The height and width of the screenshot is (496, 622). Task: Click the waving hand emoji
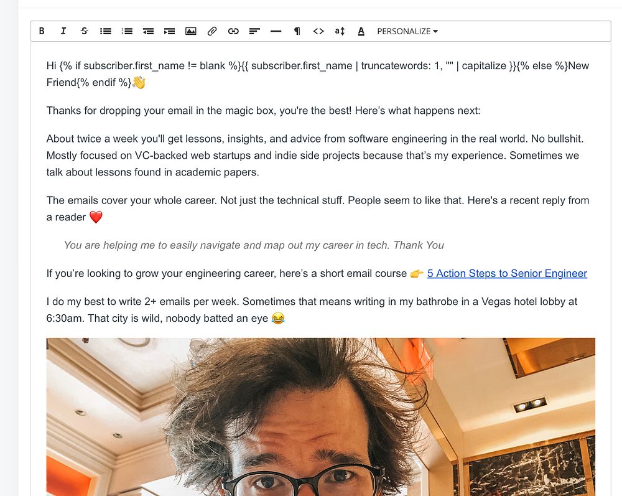[139, 83]
